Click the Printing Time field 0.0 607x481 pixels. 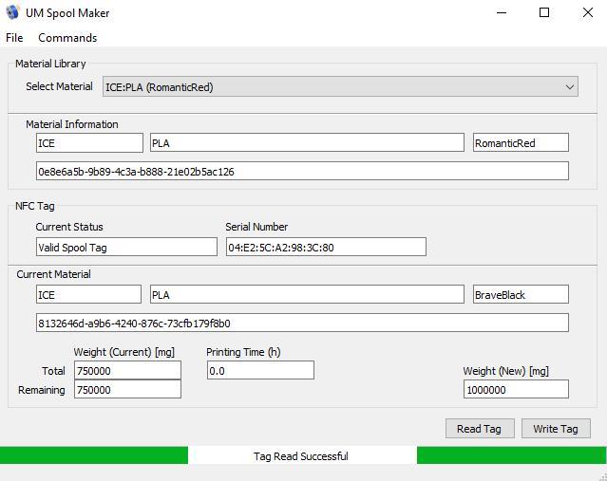(260, 370)
